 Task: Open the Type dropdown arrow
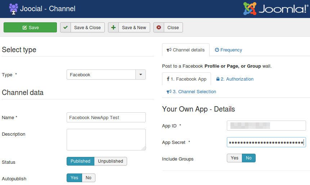[x=140, y=75]
